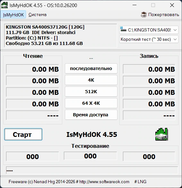Viewport: 182px width, 188px height.
Task: Click the Чтение последовательно result field
Action: coord(32,69)
